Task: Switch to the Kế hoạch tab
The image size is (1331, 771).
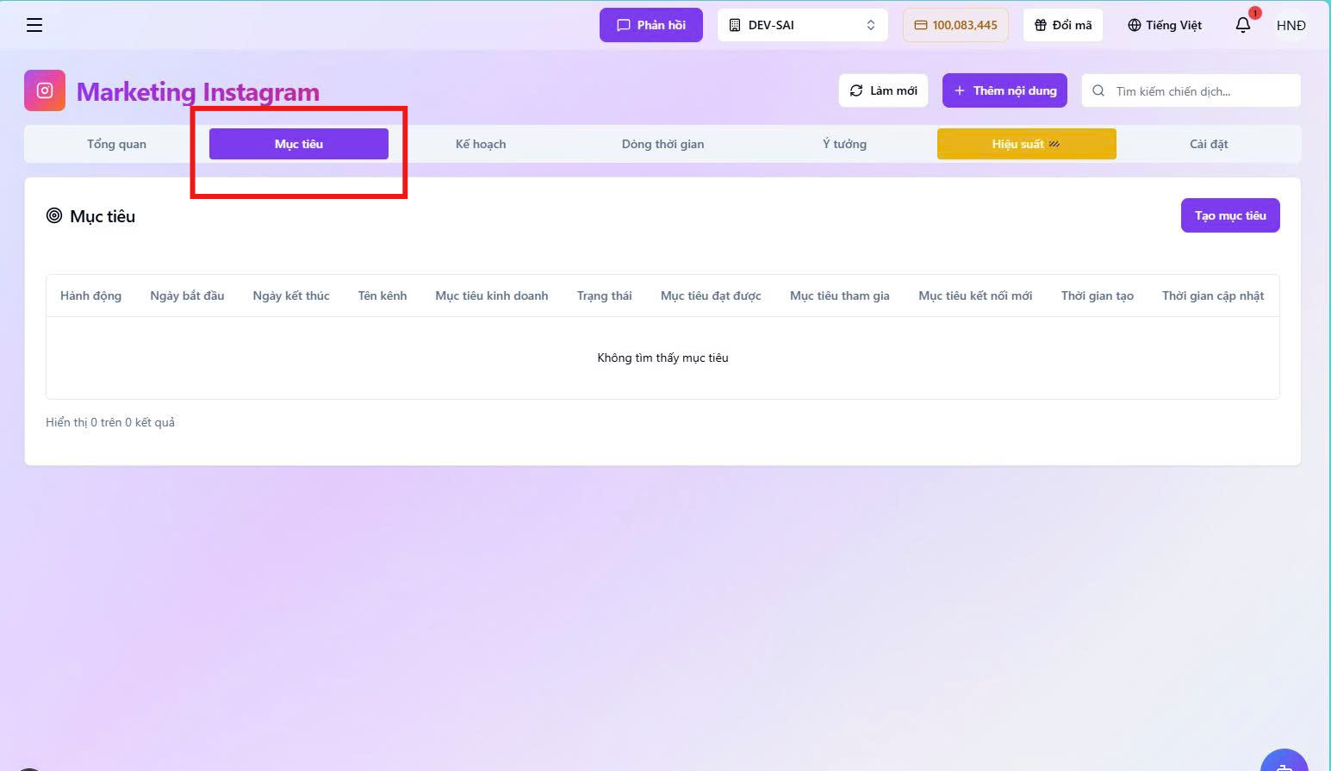Action: 481,144
